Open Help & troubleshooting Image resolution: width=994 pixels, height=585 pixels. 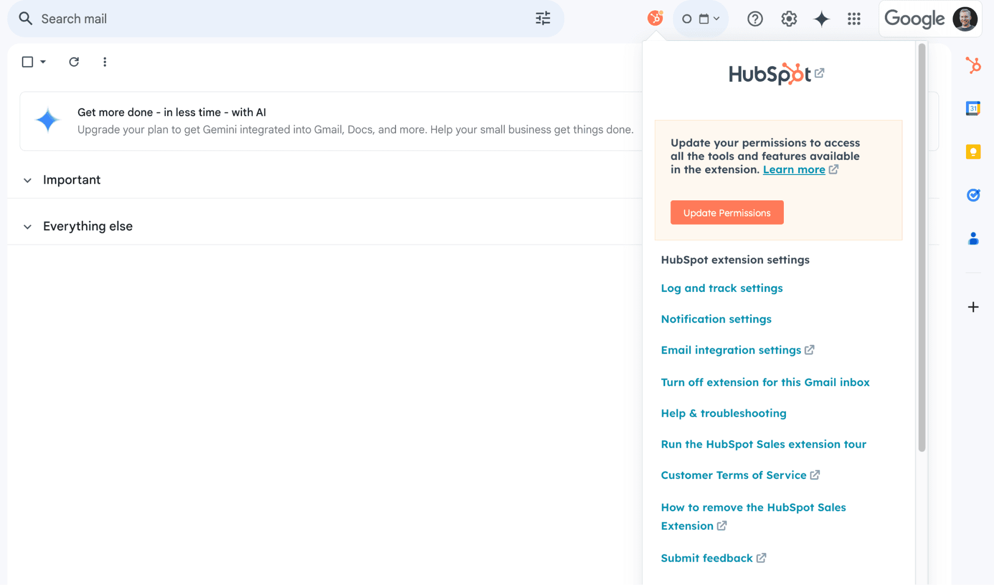tap(723, 413)
